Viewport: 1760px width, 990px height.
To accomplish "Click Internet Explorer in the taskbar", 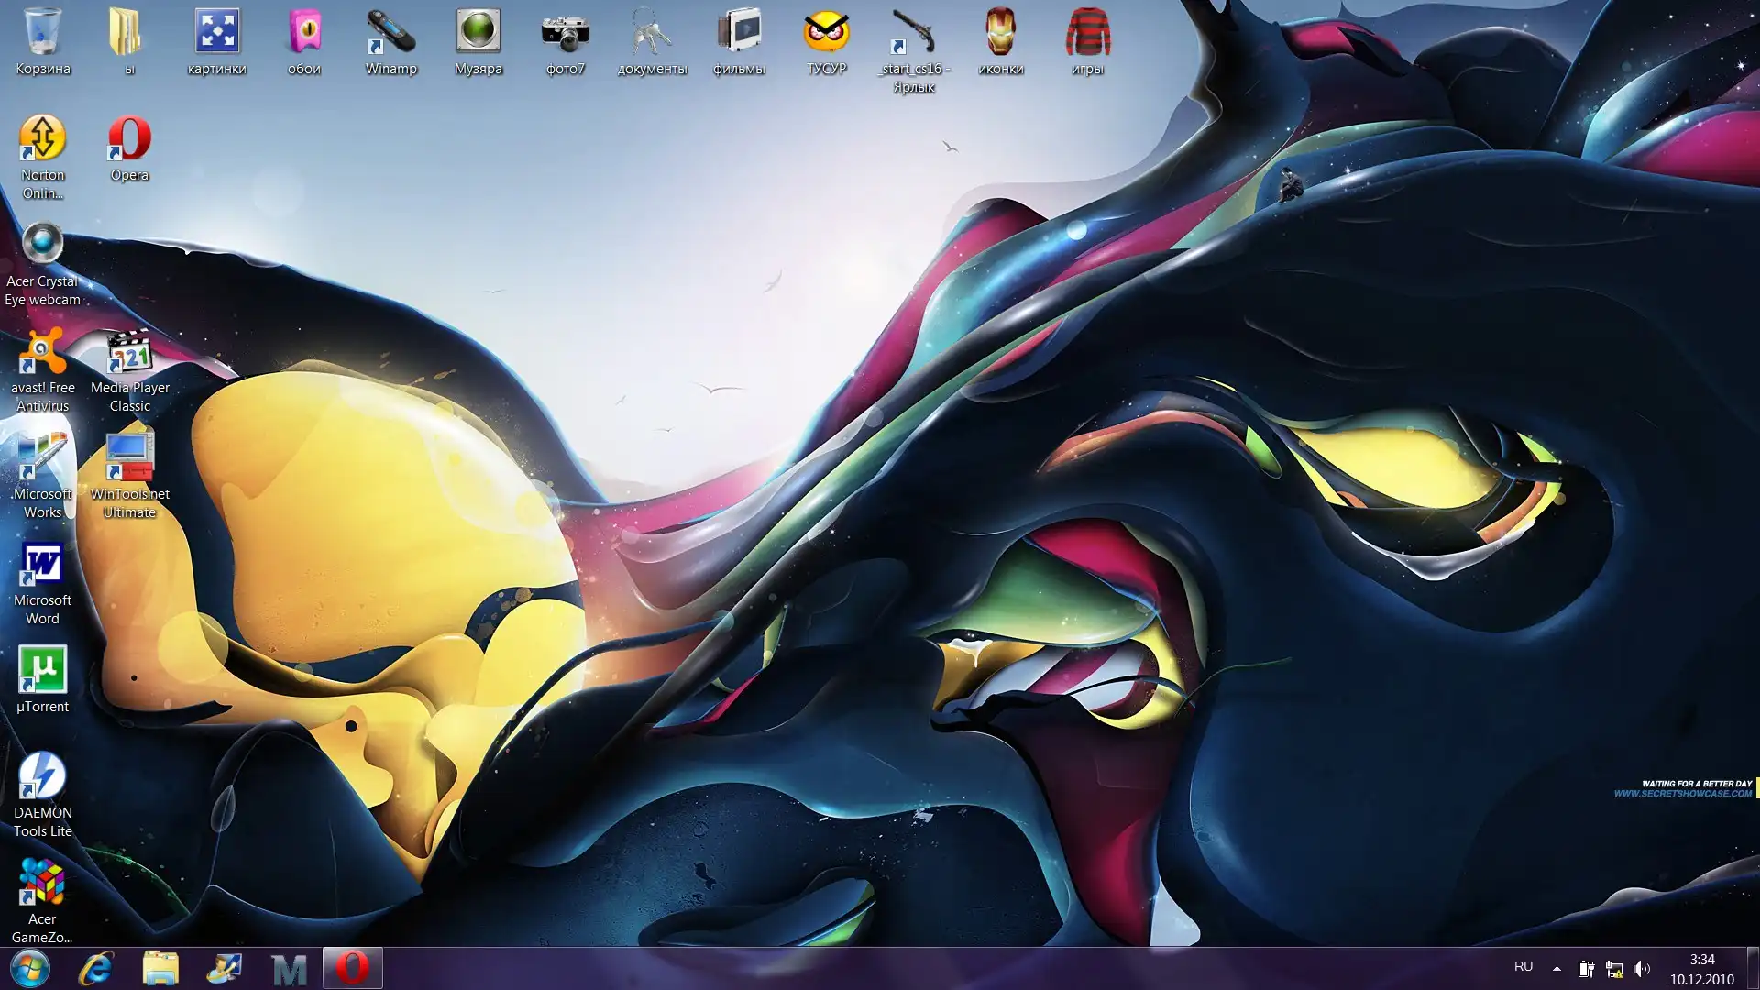I will [x=95, y=968].
